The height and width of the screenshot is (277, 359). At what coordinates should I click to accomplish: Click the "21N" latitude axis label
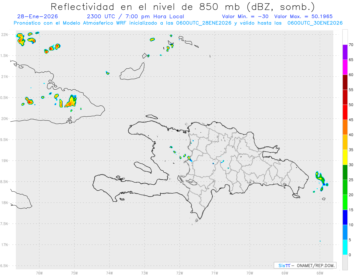(5, 77)
